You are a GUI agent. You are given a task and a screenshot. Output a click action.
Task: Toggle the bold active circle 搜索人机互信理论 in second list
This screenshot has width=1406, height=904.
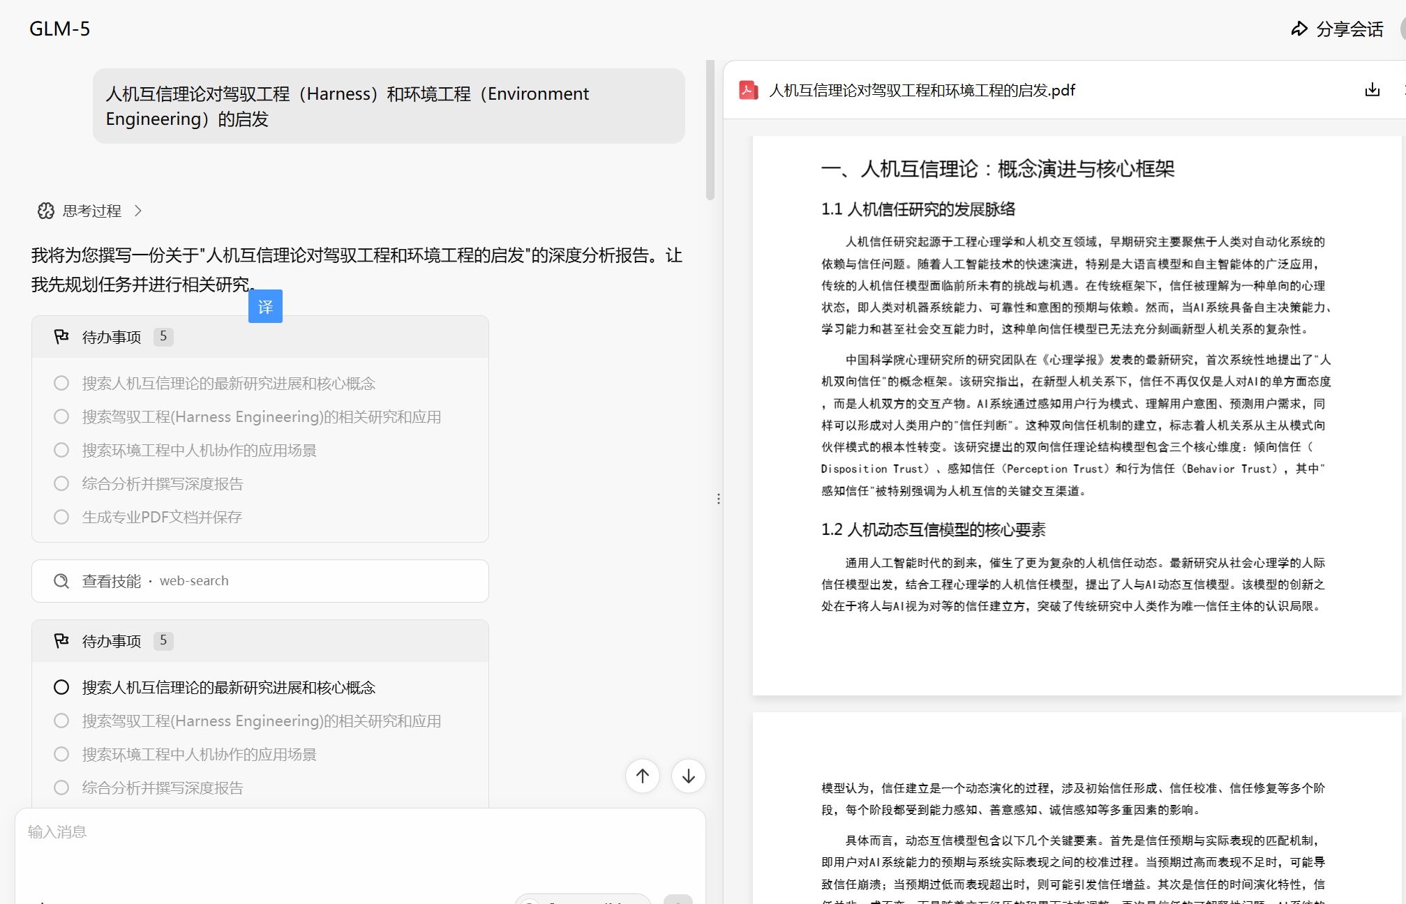tap(61, 687)
